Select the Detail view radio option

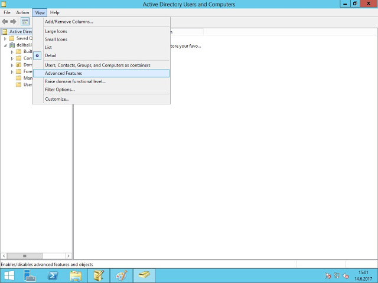[50, 55]
